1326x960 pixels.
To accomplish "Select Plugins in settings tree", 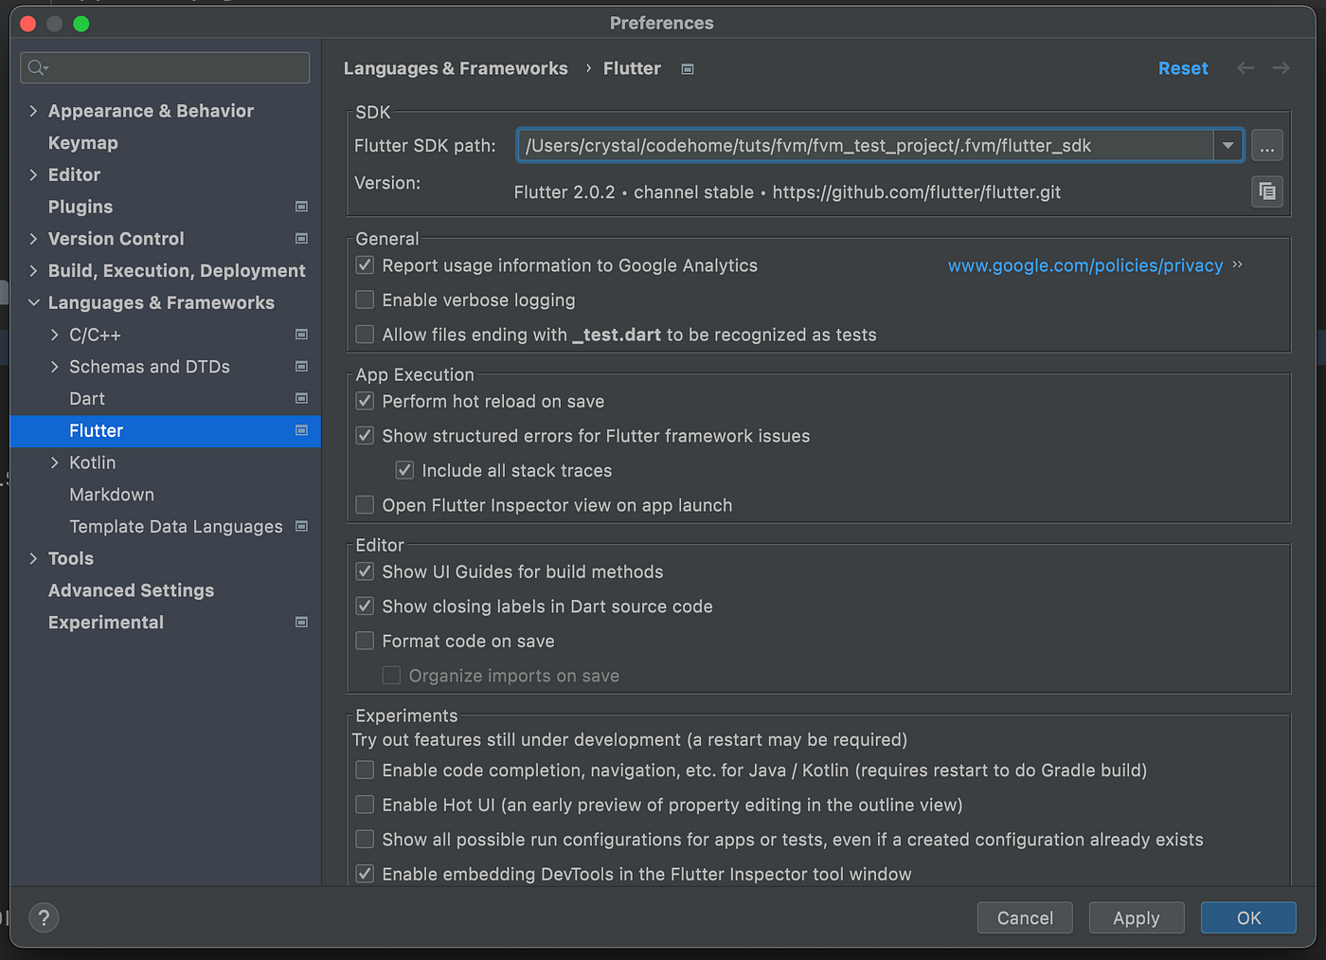I will 81,207.
